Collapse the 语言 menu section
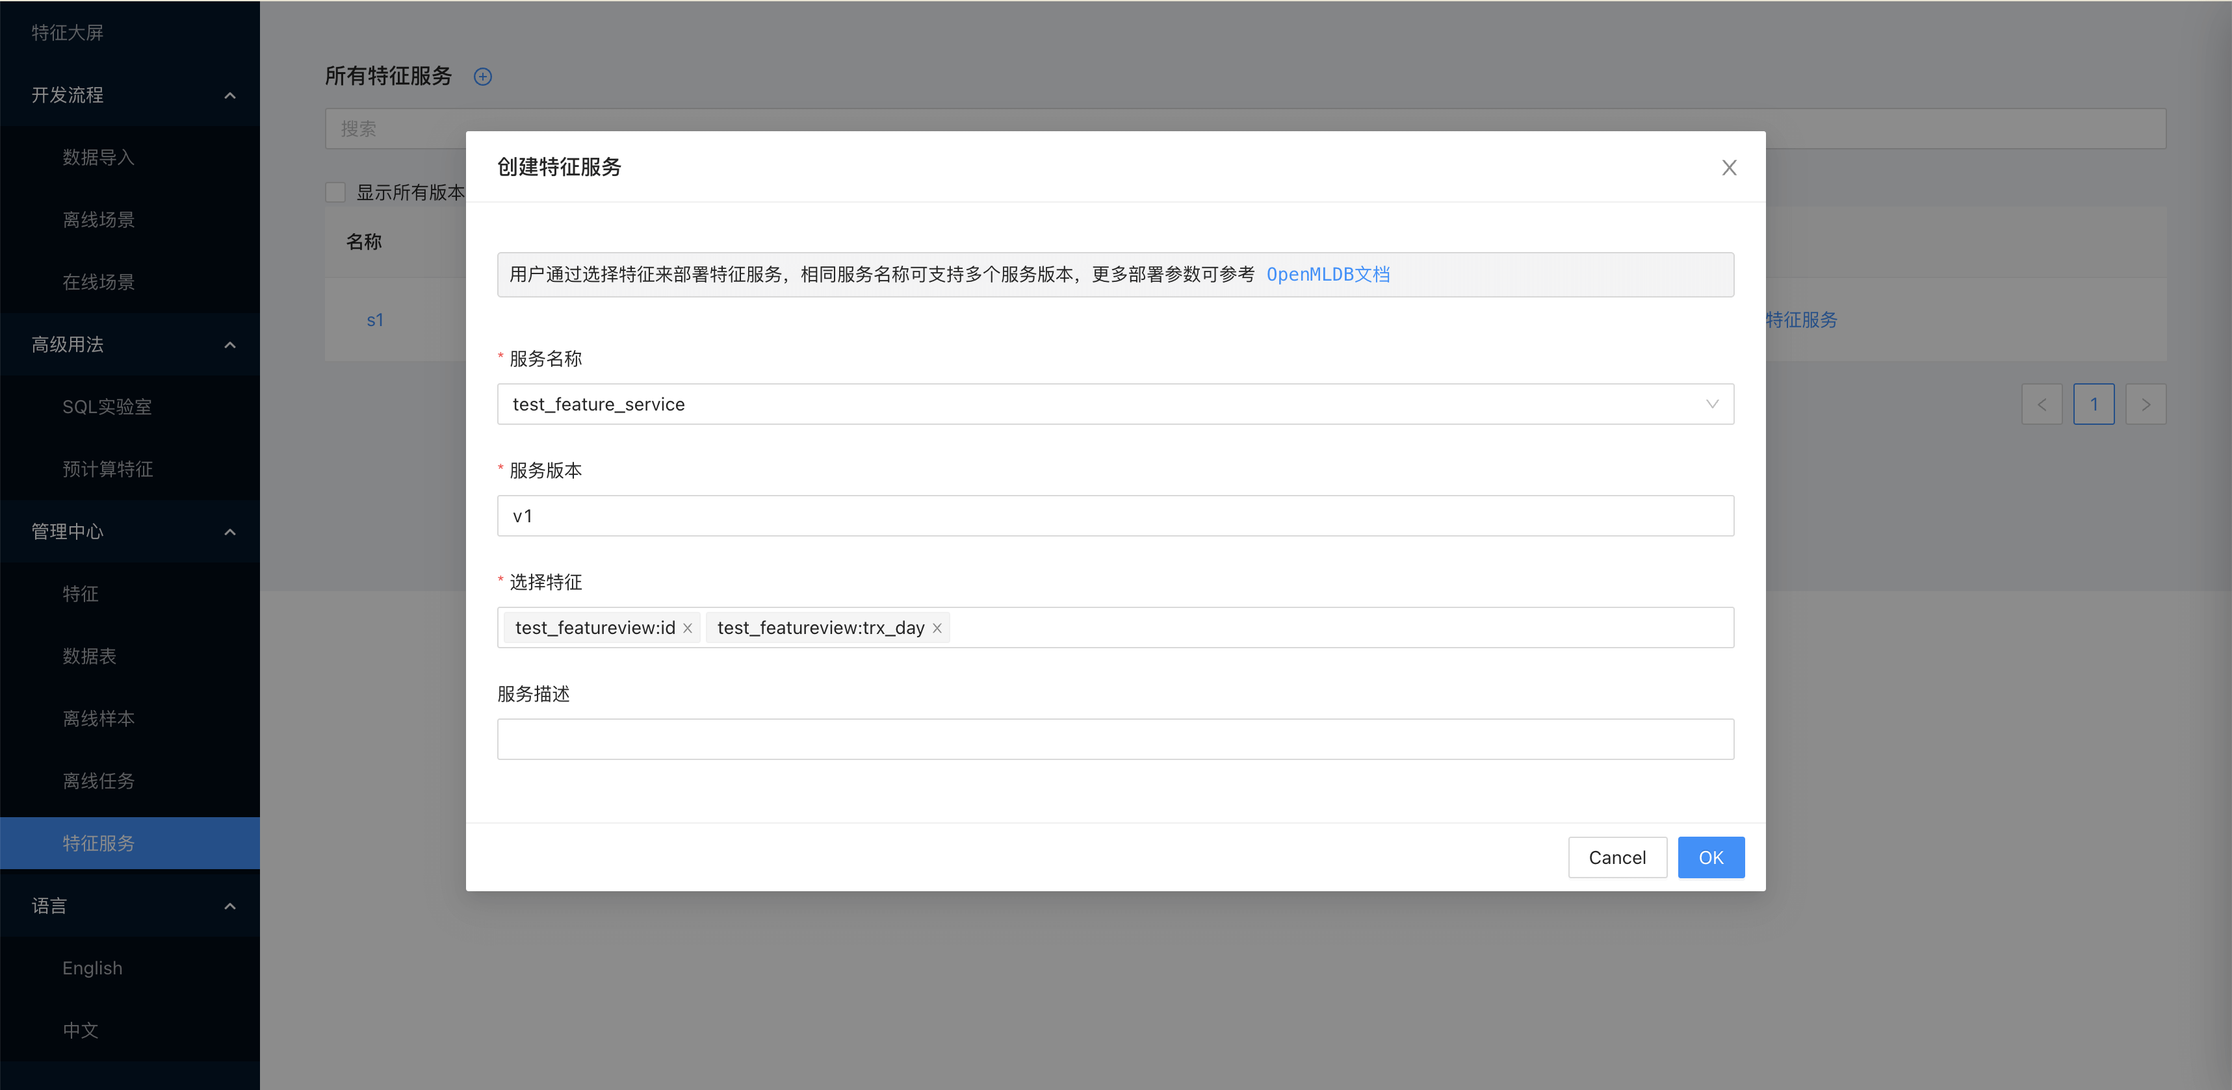The height and width of the screenshot is (1090, 2232). click(x=229, y=906)
